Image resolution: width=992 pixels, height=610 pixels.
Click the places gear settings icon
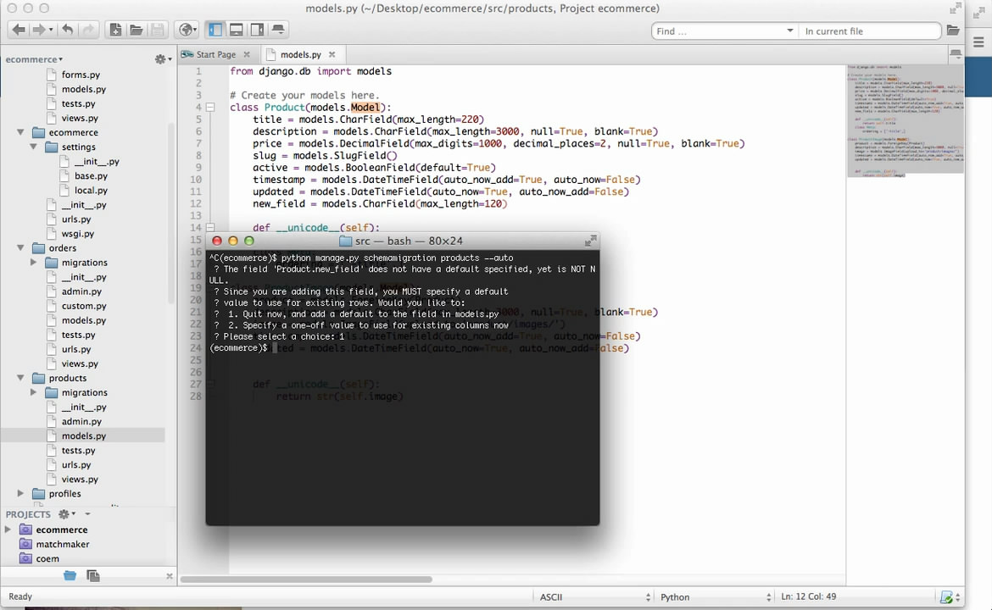(x=163, y=58)
